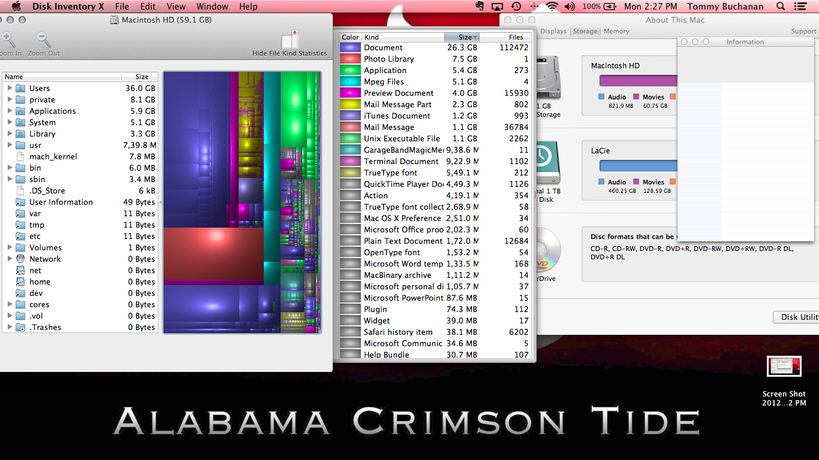Click the Support link in About This Mac

(x=803, y=31)
